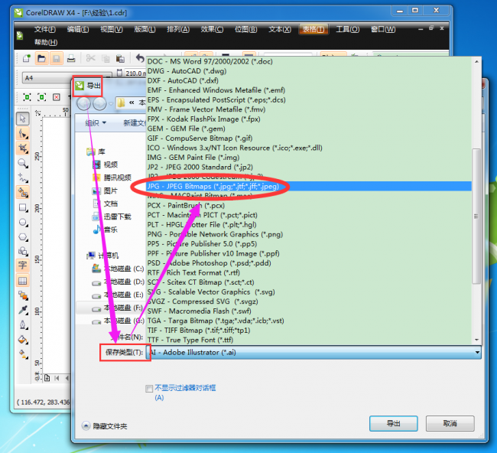The image size is (497, 453).
Task: Click the Back navigation arrow in export dialog
Action: click(x=83, y=103)
